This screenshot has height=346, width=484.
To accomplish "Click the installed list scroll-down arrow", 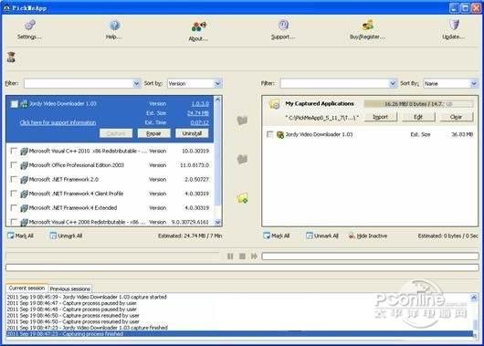I will click(217, 222).
